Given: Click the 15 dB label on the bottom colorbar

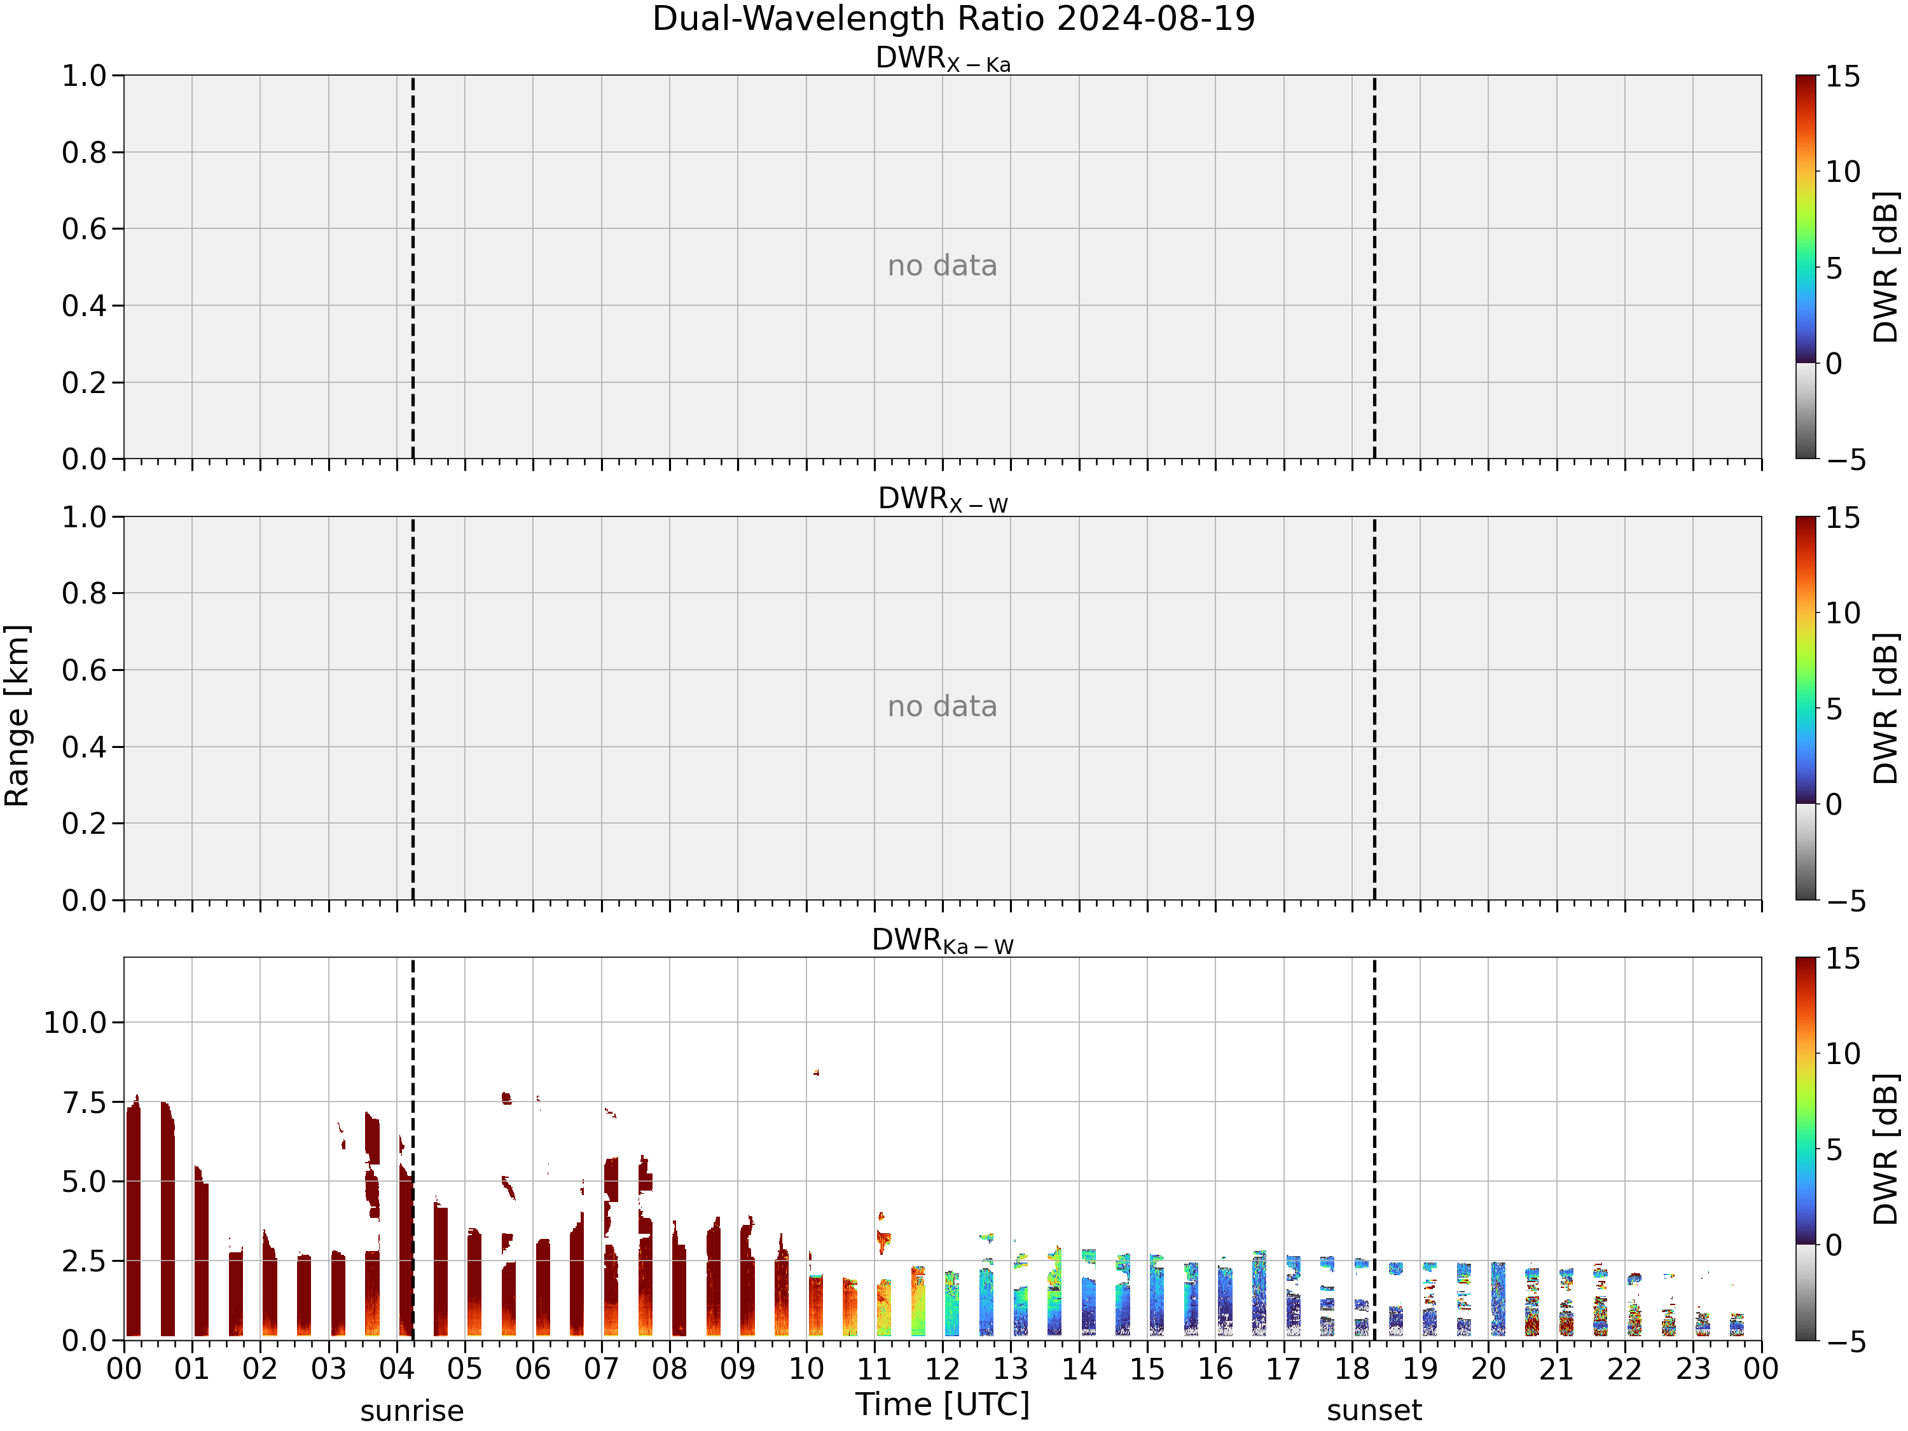Looking at the screenshot, I should [1842, 958].
